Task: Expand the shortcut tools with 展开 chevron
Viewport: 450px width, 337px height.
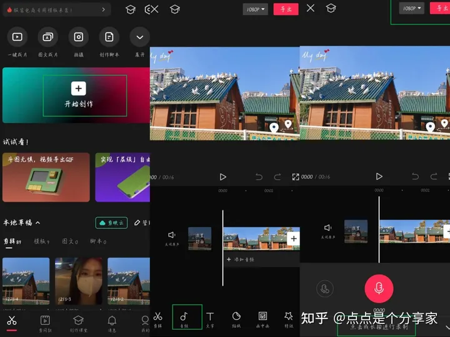Action: (140, 37)
